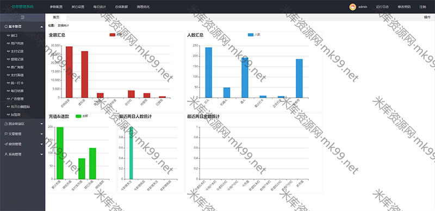Click the sidebar collapse hamburger icon

[22, 17]
